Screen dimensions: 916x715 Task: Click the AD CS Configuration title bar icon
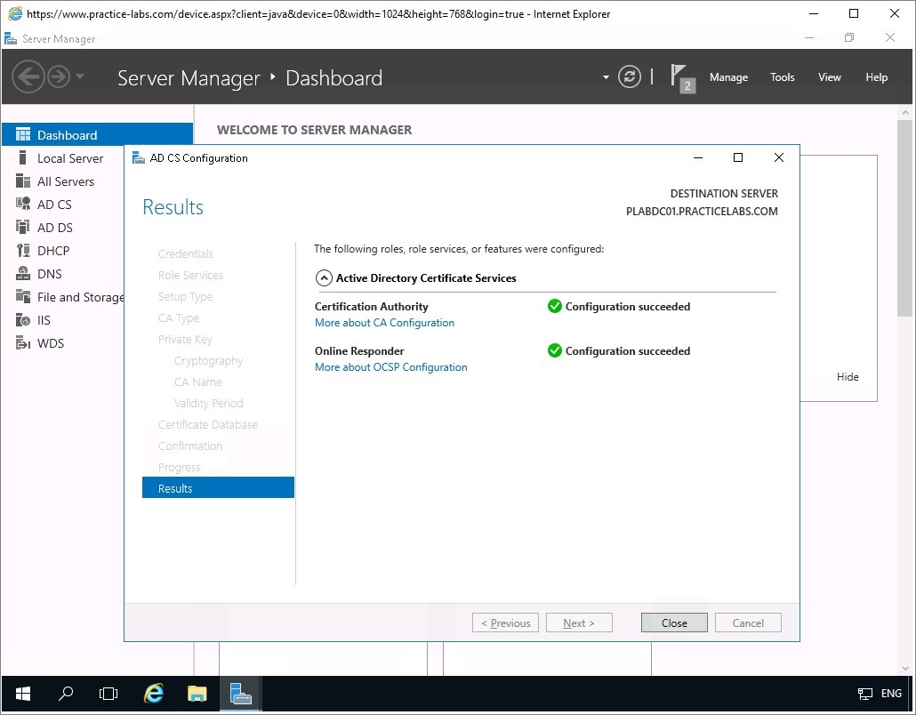[x=139, y=157]
